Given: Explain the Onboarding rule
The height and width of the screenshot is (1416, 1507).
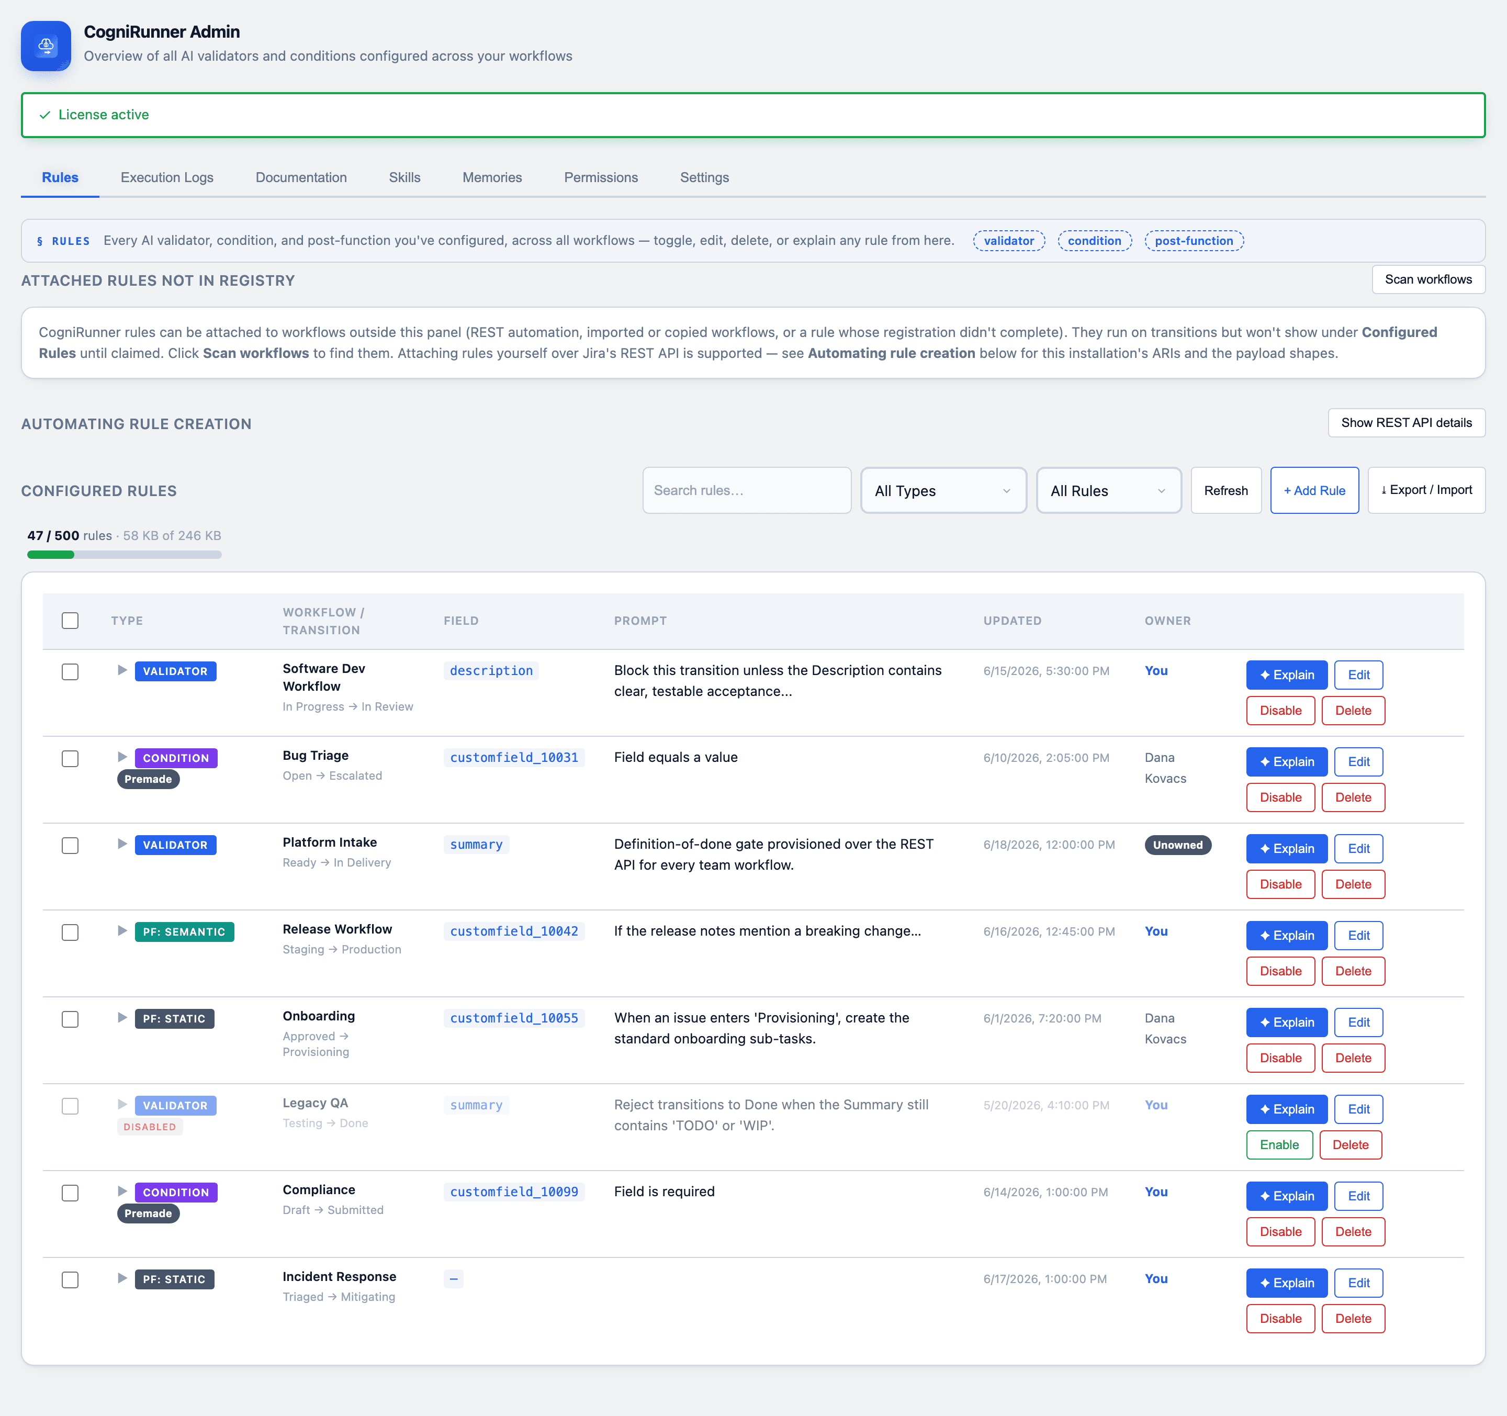Looking at the screenshot, I should click(1286, 1022).
